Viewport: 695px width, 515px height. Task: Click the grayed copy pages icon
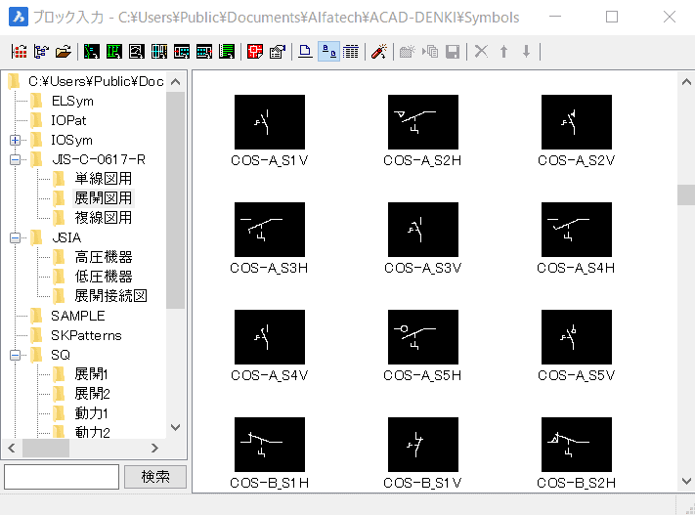pos(430,52)
